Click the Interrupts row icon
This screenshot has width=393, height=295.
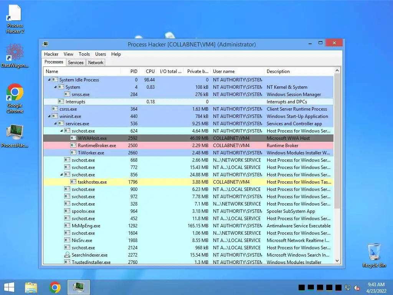(x=61, y=101)
